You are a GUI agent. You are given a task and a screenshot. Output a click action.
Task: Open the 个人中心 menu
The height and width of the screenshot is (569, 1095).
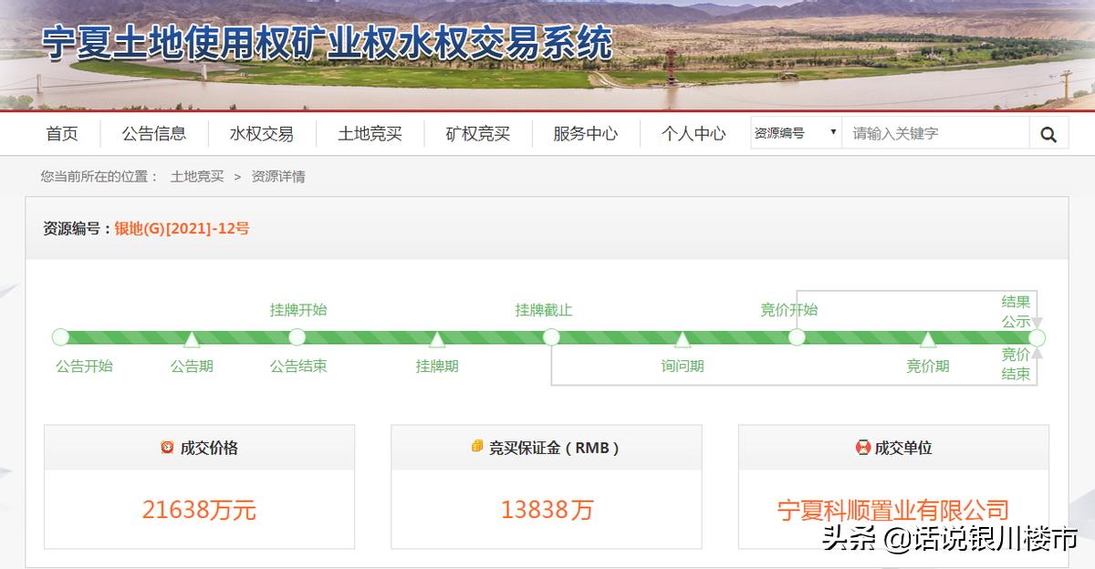[695, 133]
